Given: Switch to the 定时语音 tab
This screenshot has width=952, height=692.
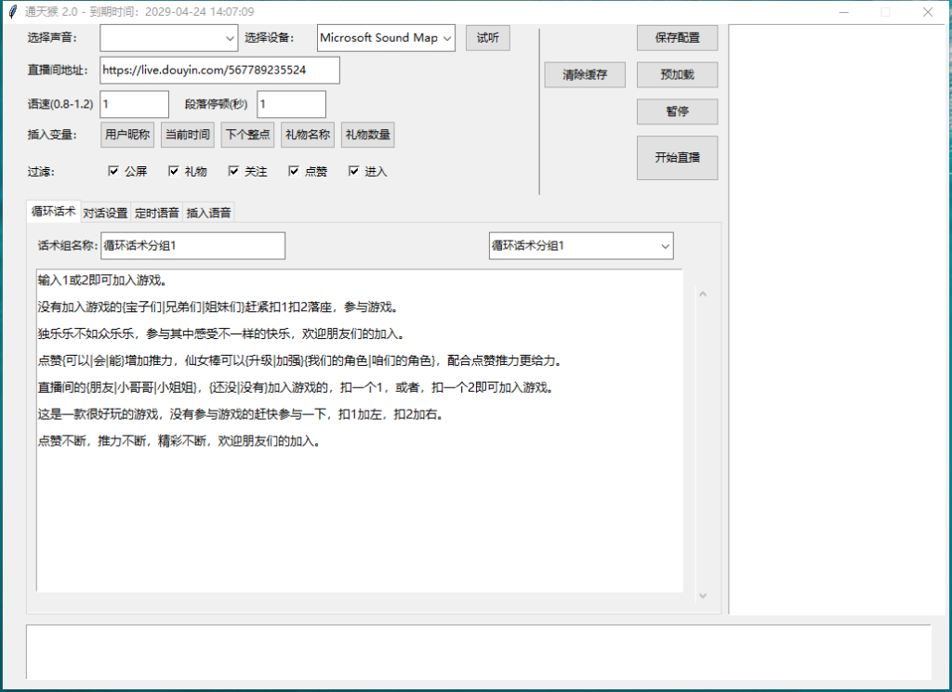Looking at the screenshot, I should pyautogui.click(x=156, y=211).
